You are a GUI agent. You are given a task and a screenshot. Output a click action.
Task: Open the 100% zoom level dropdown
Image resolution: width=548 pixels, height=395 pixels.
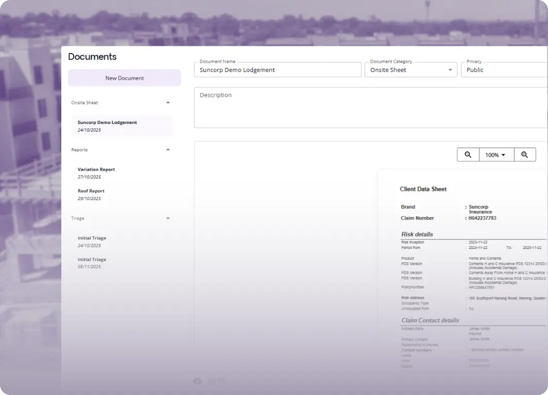[495, 154]
